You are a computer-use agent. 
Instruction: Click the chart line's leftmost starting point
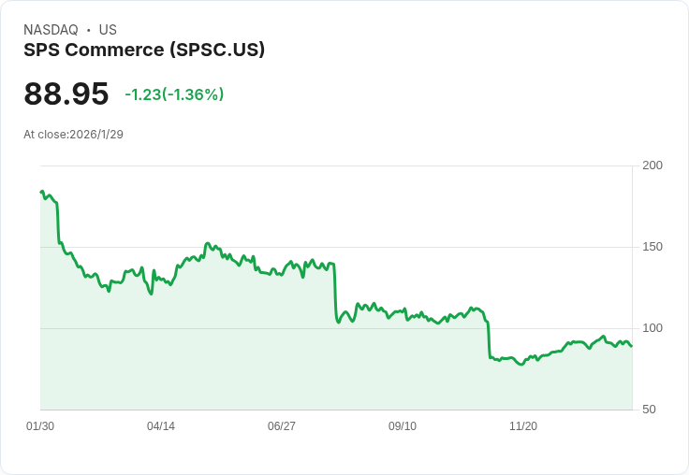coord(41,192)
